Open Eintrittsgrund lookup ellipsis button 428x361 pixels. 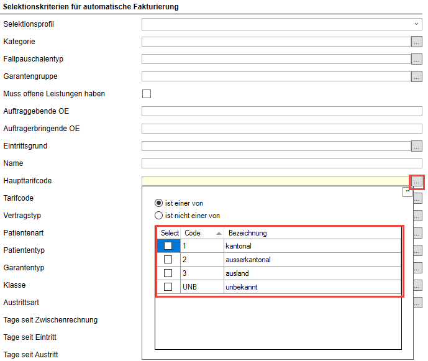(416, 146)
